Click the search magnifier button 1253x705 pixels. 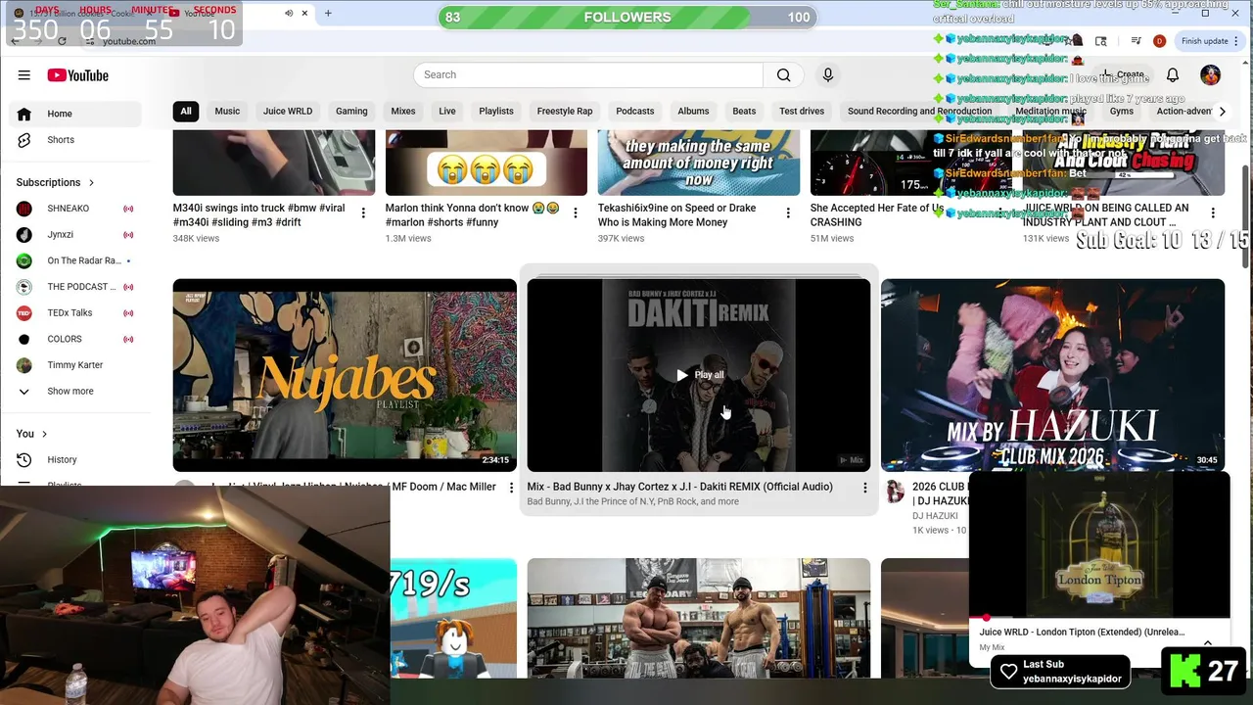pos(783,74)
